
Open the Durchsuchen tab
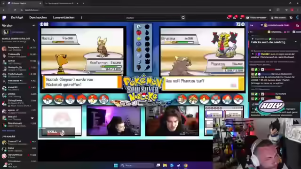[x=38, y=17]
